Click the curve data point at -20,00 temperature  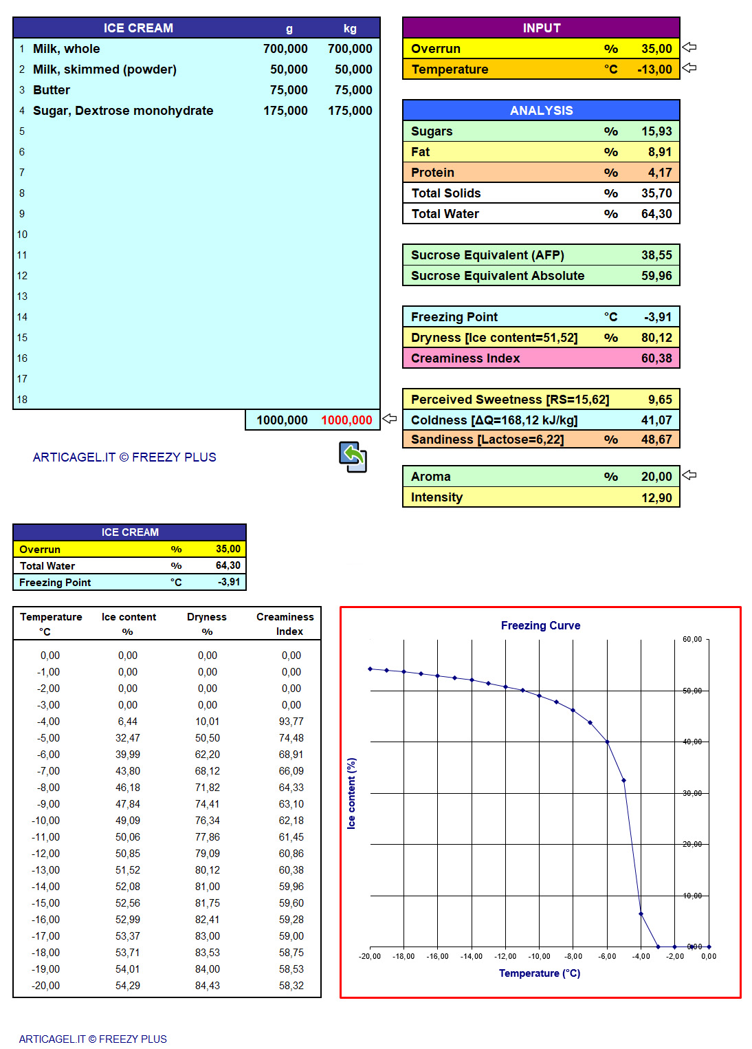pos(370,669)
